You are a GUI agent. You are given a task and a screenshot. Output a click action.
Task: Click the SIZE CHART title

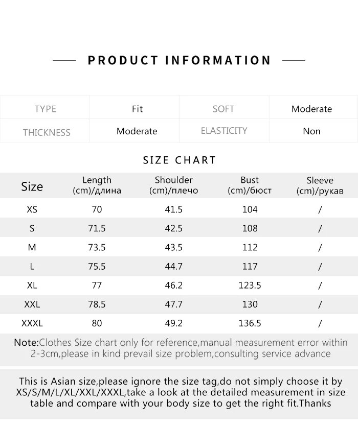[x=180, y=160]
